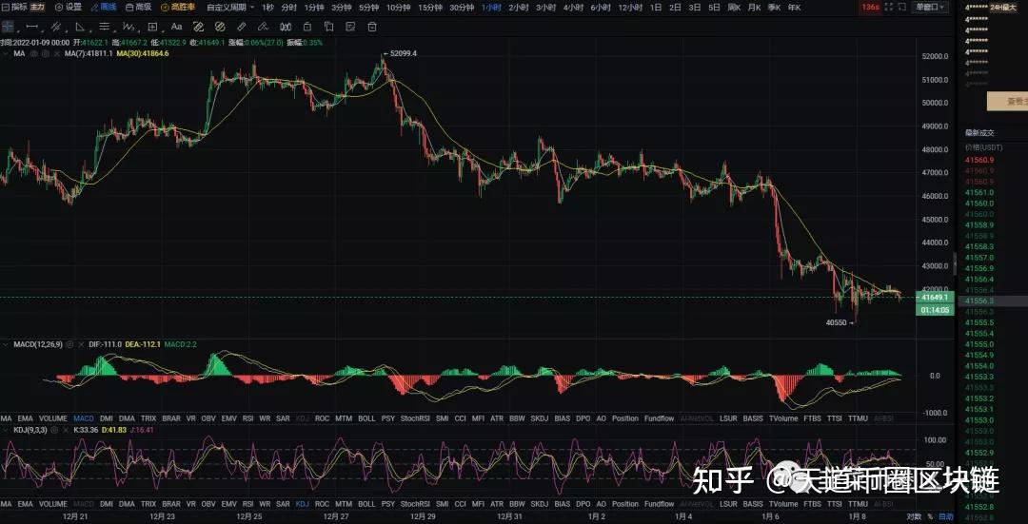Open the 单窗口 window layout dropdown
This screenshot has width=1028, height=524.
[x=931, y=8]
